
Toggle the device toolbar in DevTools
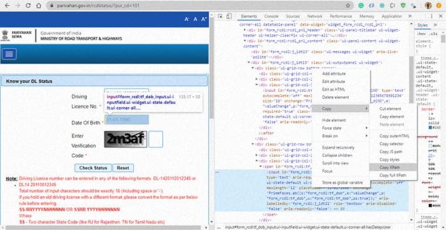pyautogui.click(x=230, y=16)
